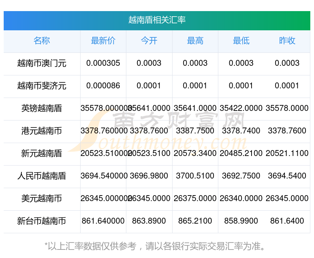Click the open value 863.8900
This screenshot has height=258, width=314.
click(x=149, y=221)
